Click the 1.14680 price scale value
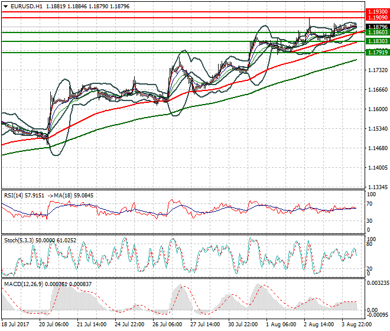 [x=378, y=148]
